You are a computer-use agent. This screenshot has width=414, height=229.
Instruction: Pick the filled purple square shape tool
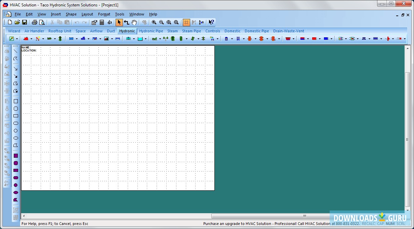(15, 156)
